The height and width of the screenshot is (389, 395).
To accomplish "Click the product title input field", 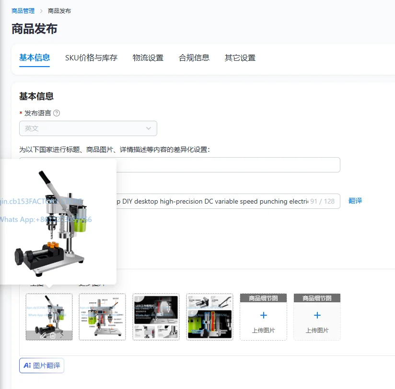I will coord(228,201).
